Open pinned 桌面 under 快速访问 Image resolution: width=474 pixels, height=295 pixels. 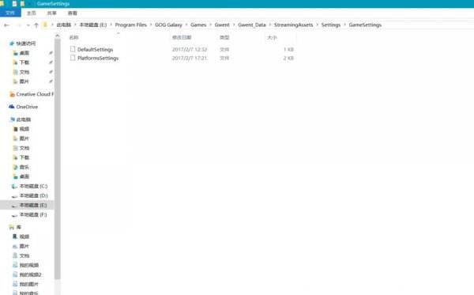tap(24, 53)
